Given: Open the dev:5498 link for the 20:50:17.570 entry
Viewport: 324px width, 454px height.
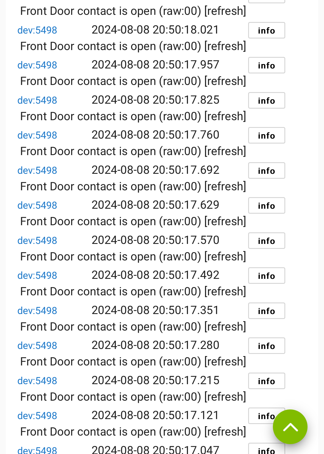Looking at the screenshot, I should [x=37, y=241].
